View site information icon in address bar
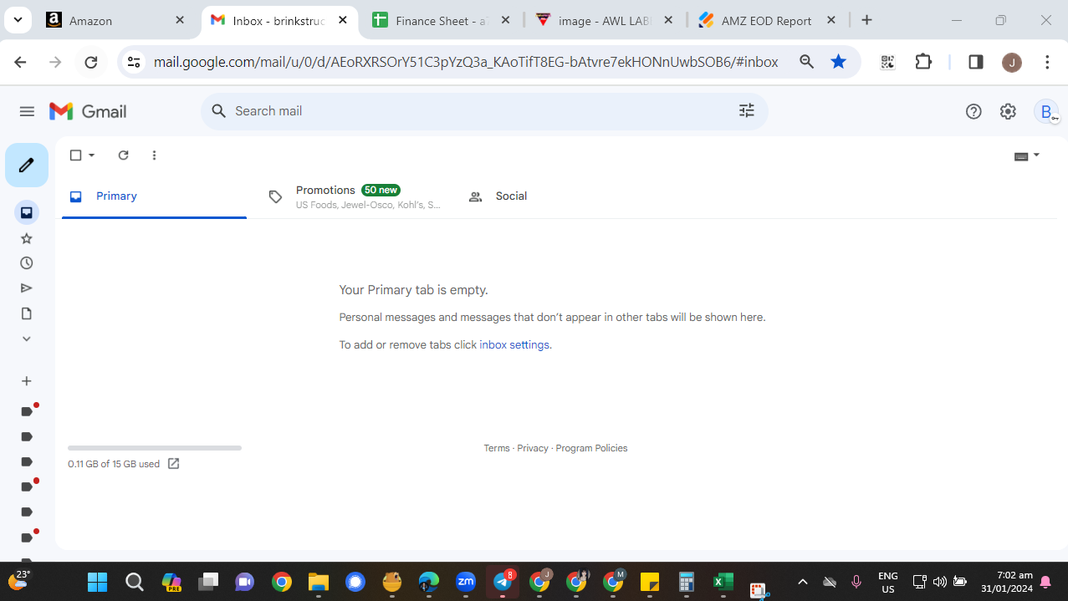1068x601 pixels. point(134,62)
